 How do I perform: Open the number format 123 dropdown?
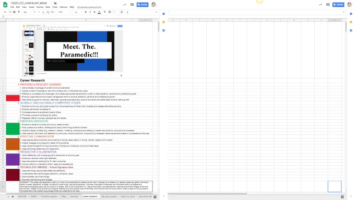coord(53,12)
